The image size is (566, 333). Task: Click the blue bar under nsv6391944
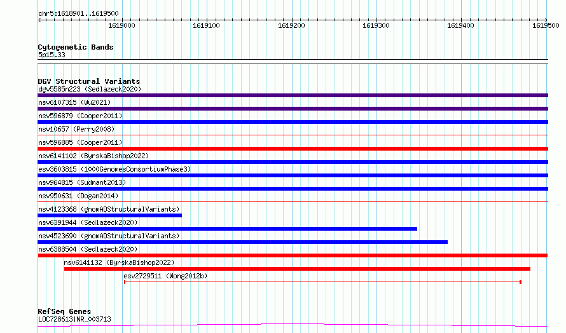[x=228, y=229]
